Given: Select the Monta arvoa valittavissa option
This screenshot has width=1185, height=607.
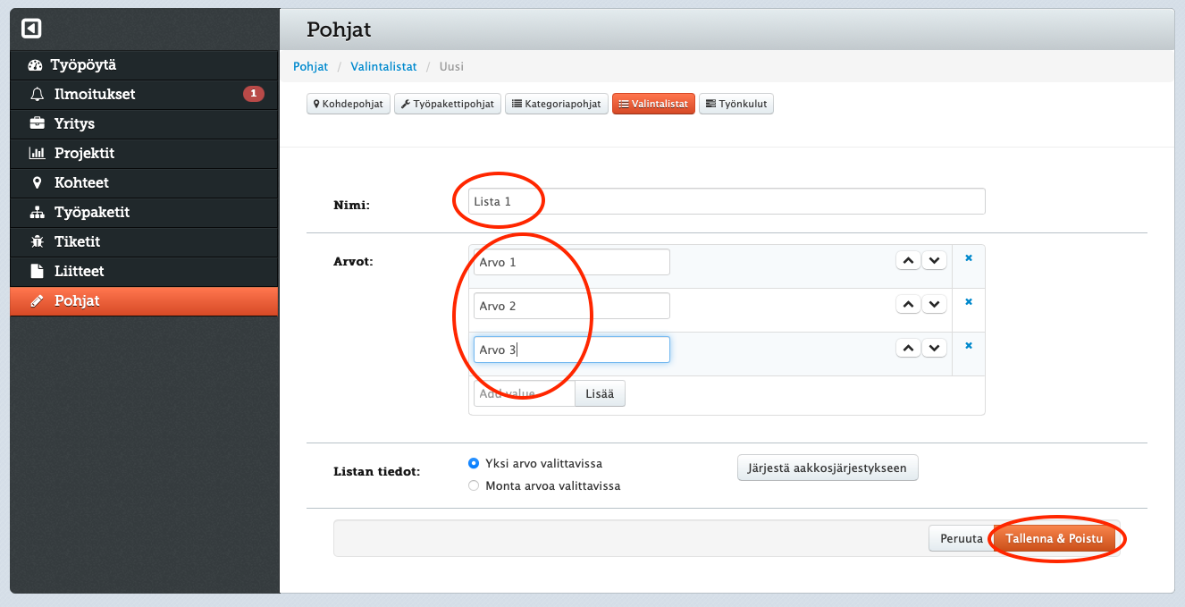Looking at the screenshot, I should (474, 486).
